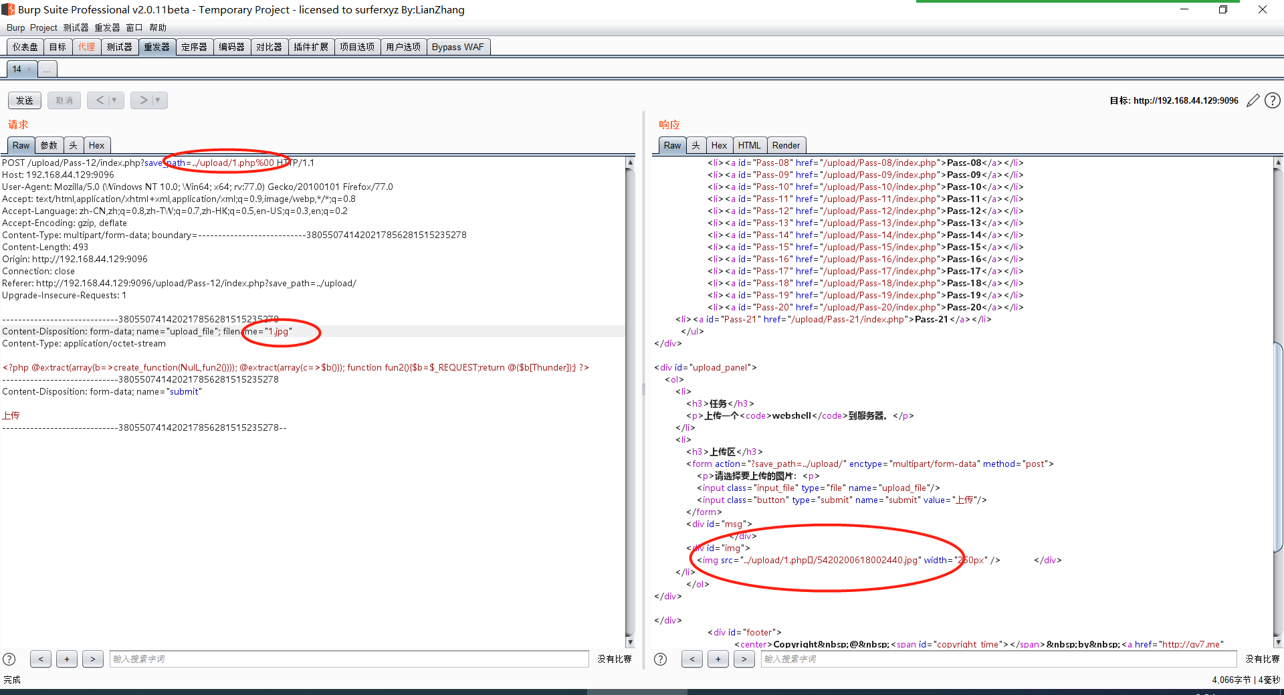Click the PHP webshell payload line
This screenshot has width=1284, height=695.
[296, 367]
